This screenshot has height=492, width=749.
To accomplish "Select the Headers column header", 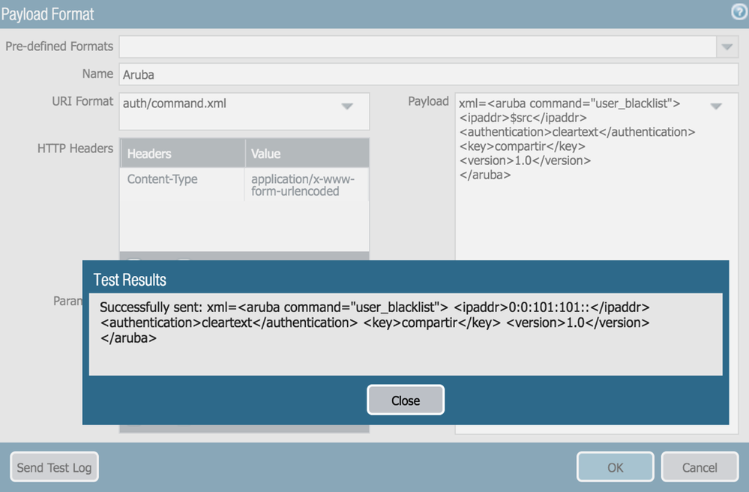I will click(182, 153).
